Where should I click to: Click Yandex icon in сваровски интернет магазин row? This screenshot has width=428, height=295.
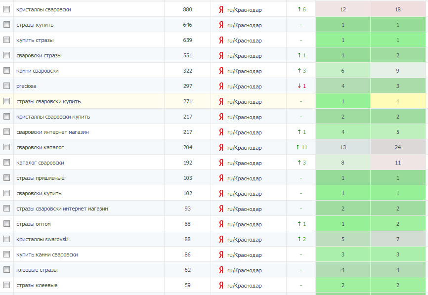[221, 132]
